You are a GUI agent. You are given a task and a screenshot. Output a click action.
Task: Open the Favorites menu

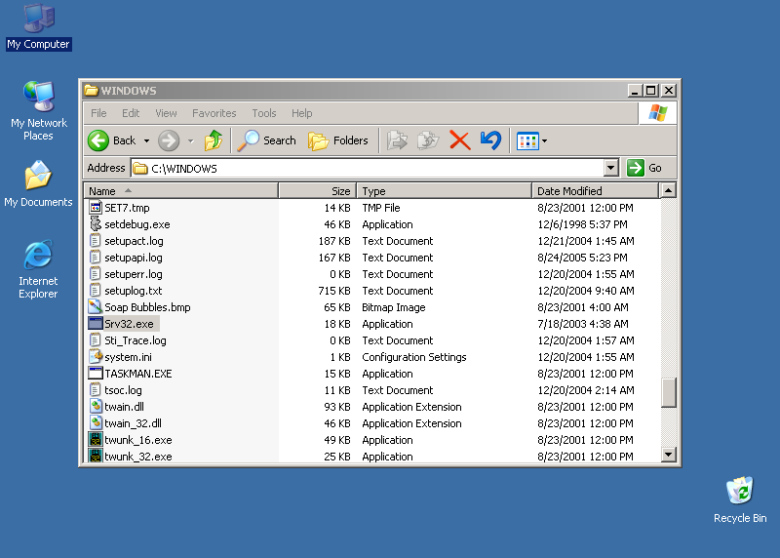pos(214,113)
